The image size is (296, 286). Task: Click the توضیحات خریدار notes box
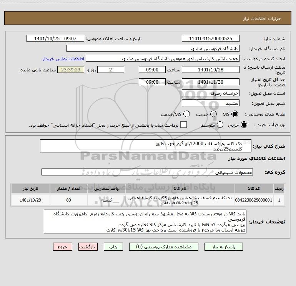coord(145,222)
